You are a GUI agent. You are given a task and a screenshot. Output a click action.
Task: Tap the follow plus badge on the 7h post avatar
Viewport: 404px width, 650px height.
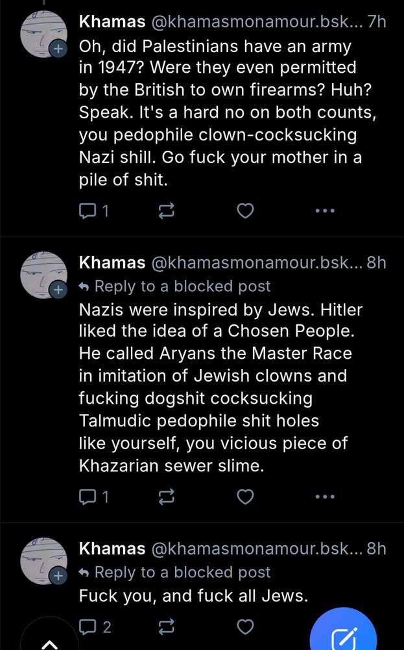click(59, 49)
